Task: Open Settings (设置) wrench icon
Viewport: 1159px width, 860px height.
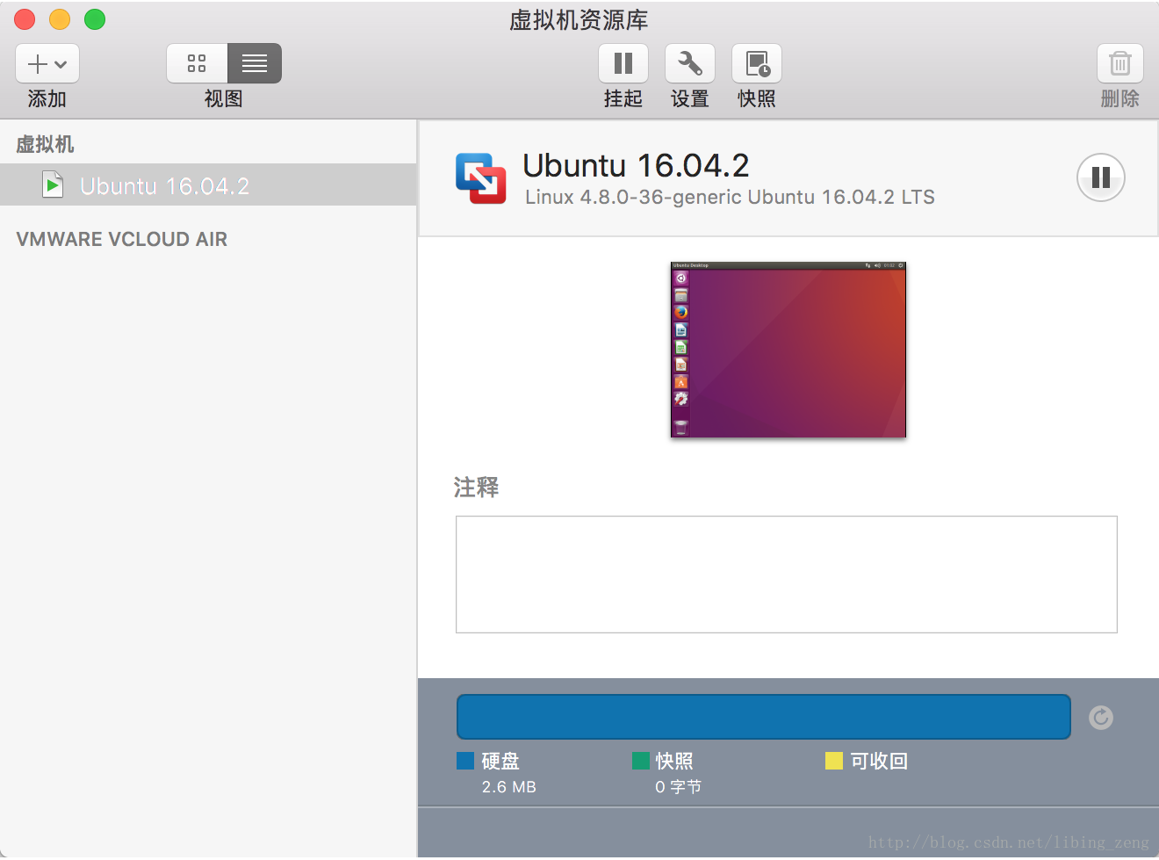Action: pyautogui.click(x=690, y=63)
